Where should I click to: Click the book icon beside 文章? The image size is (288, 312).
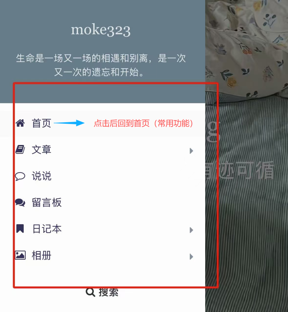click(20, 150)
